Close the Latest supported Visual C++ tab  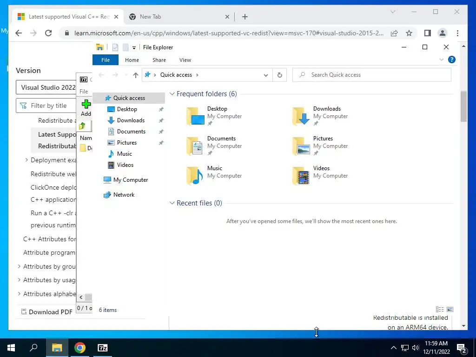[116, 17]
